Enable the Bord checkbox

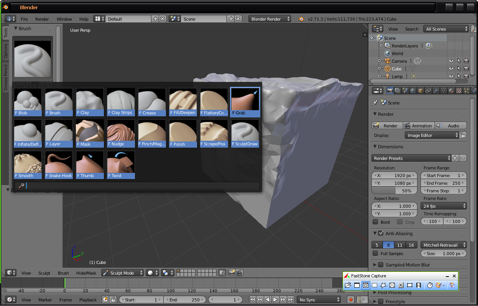click(376, 222)
